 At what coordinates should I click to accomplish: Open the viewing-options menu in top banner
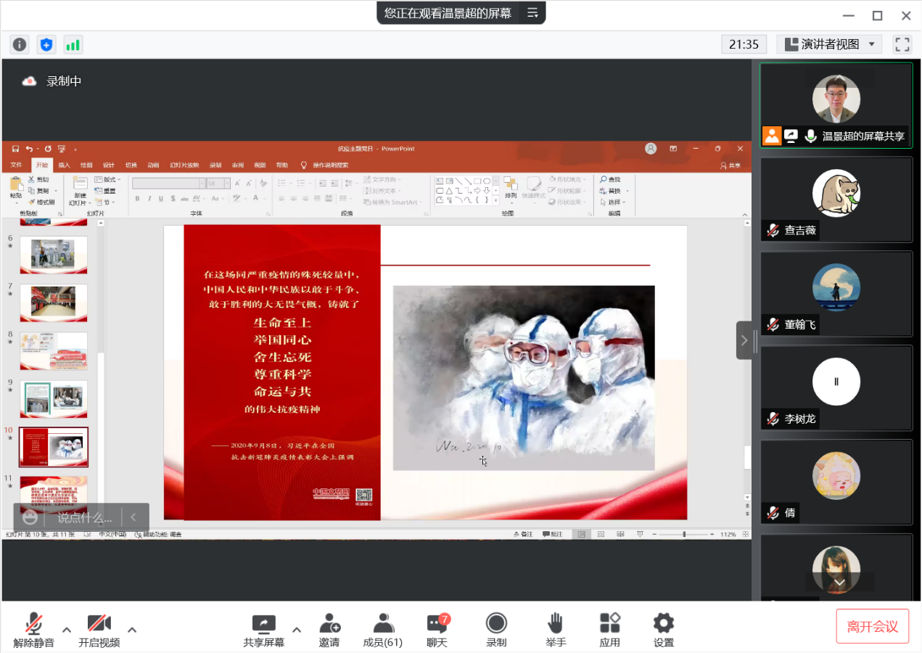pyautogui.click(x=532, y=13)
